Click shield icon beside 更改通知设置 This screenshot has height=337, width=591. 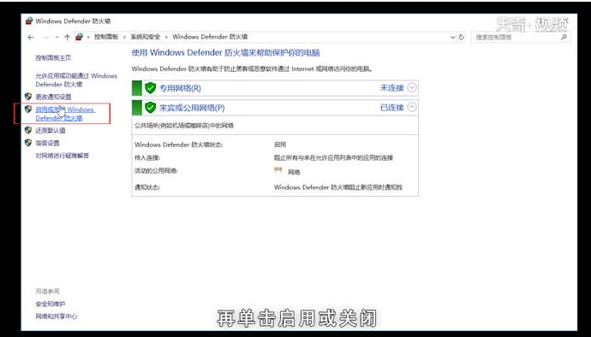coord(28,97)
